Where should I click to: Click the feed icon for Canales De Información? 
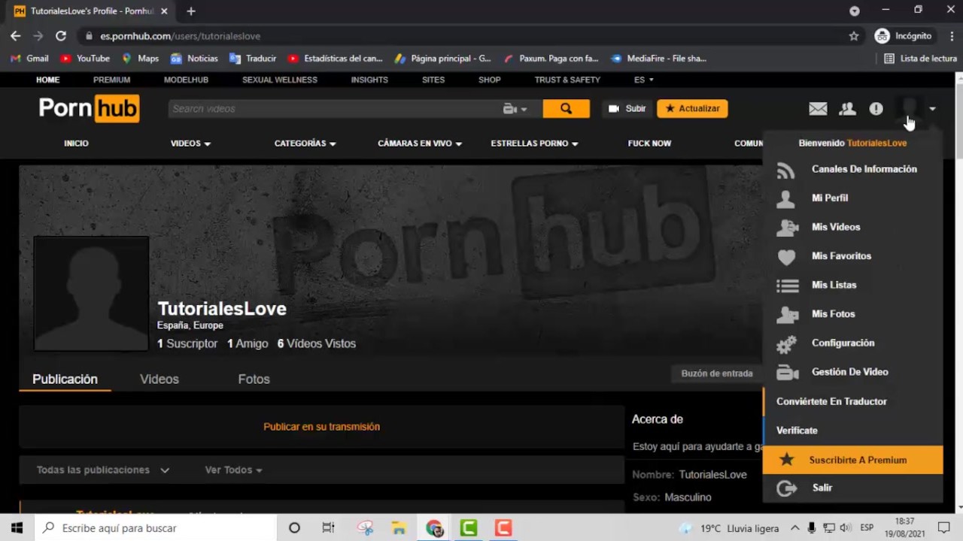tap(786, 171)
